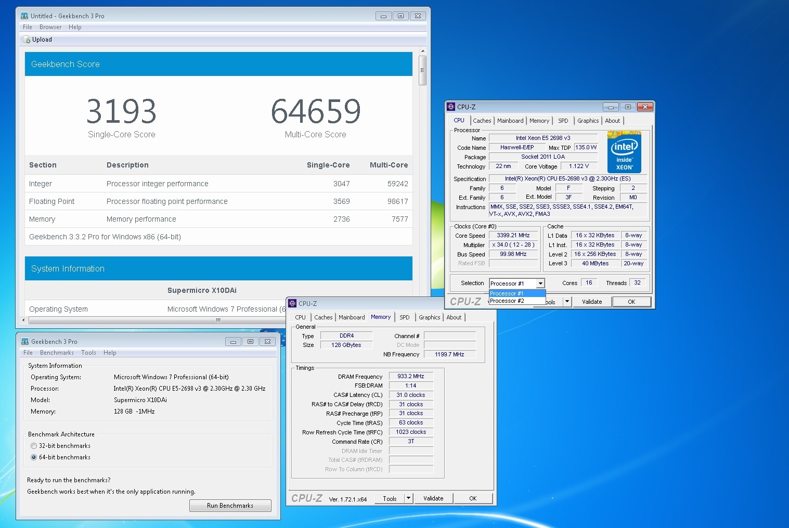
Task: Click the CPU-Z memory window title icon
Action: [x=292, y=303]
